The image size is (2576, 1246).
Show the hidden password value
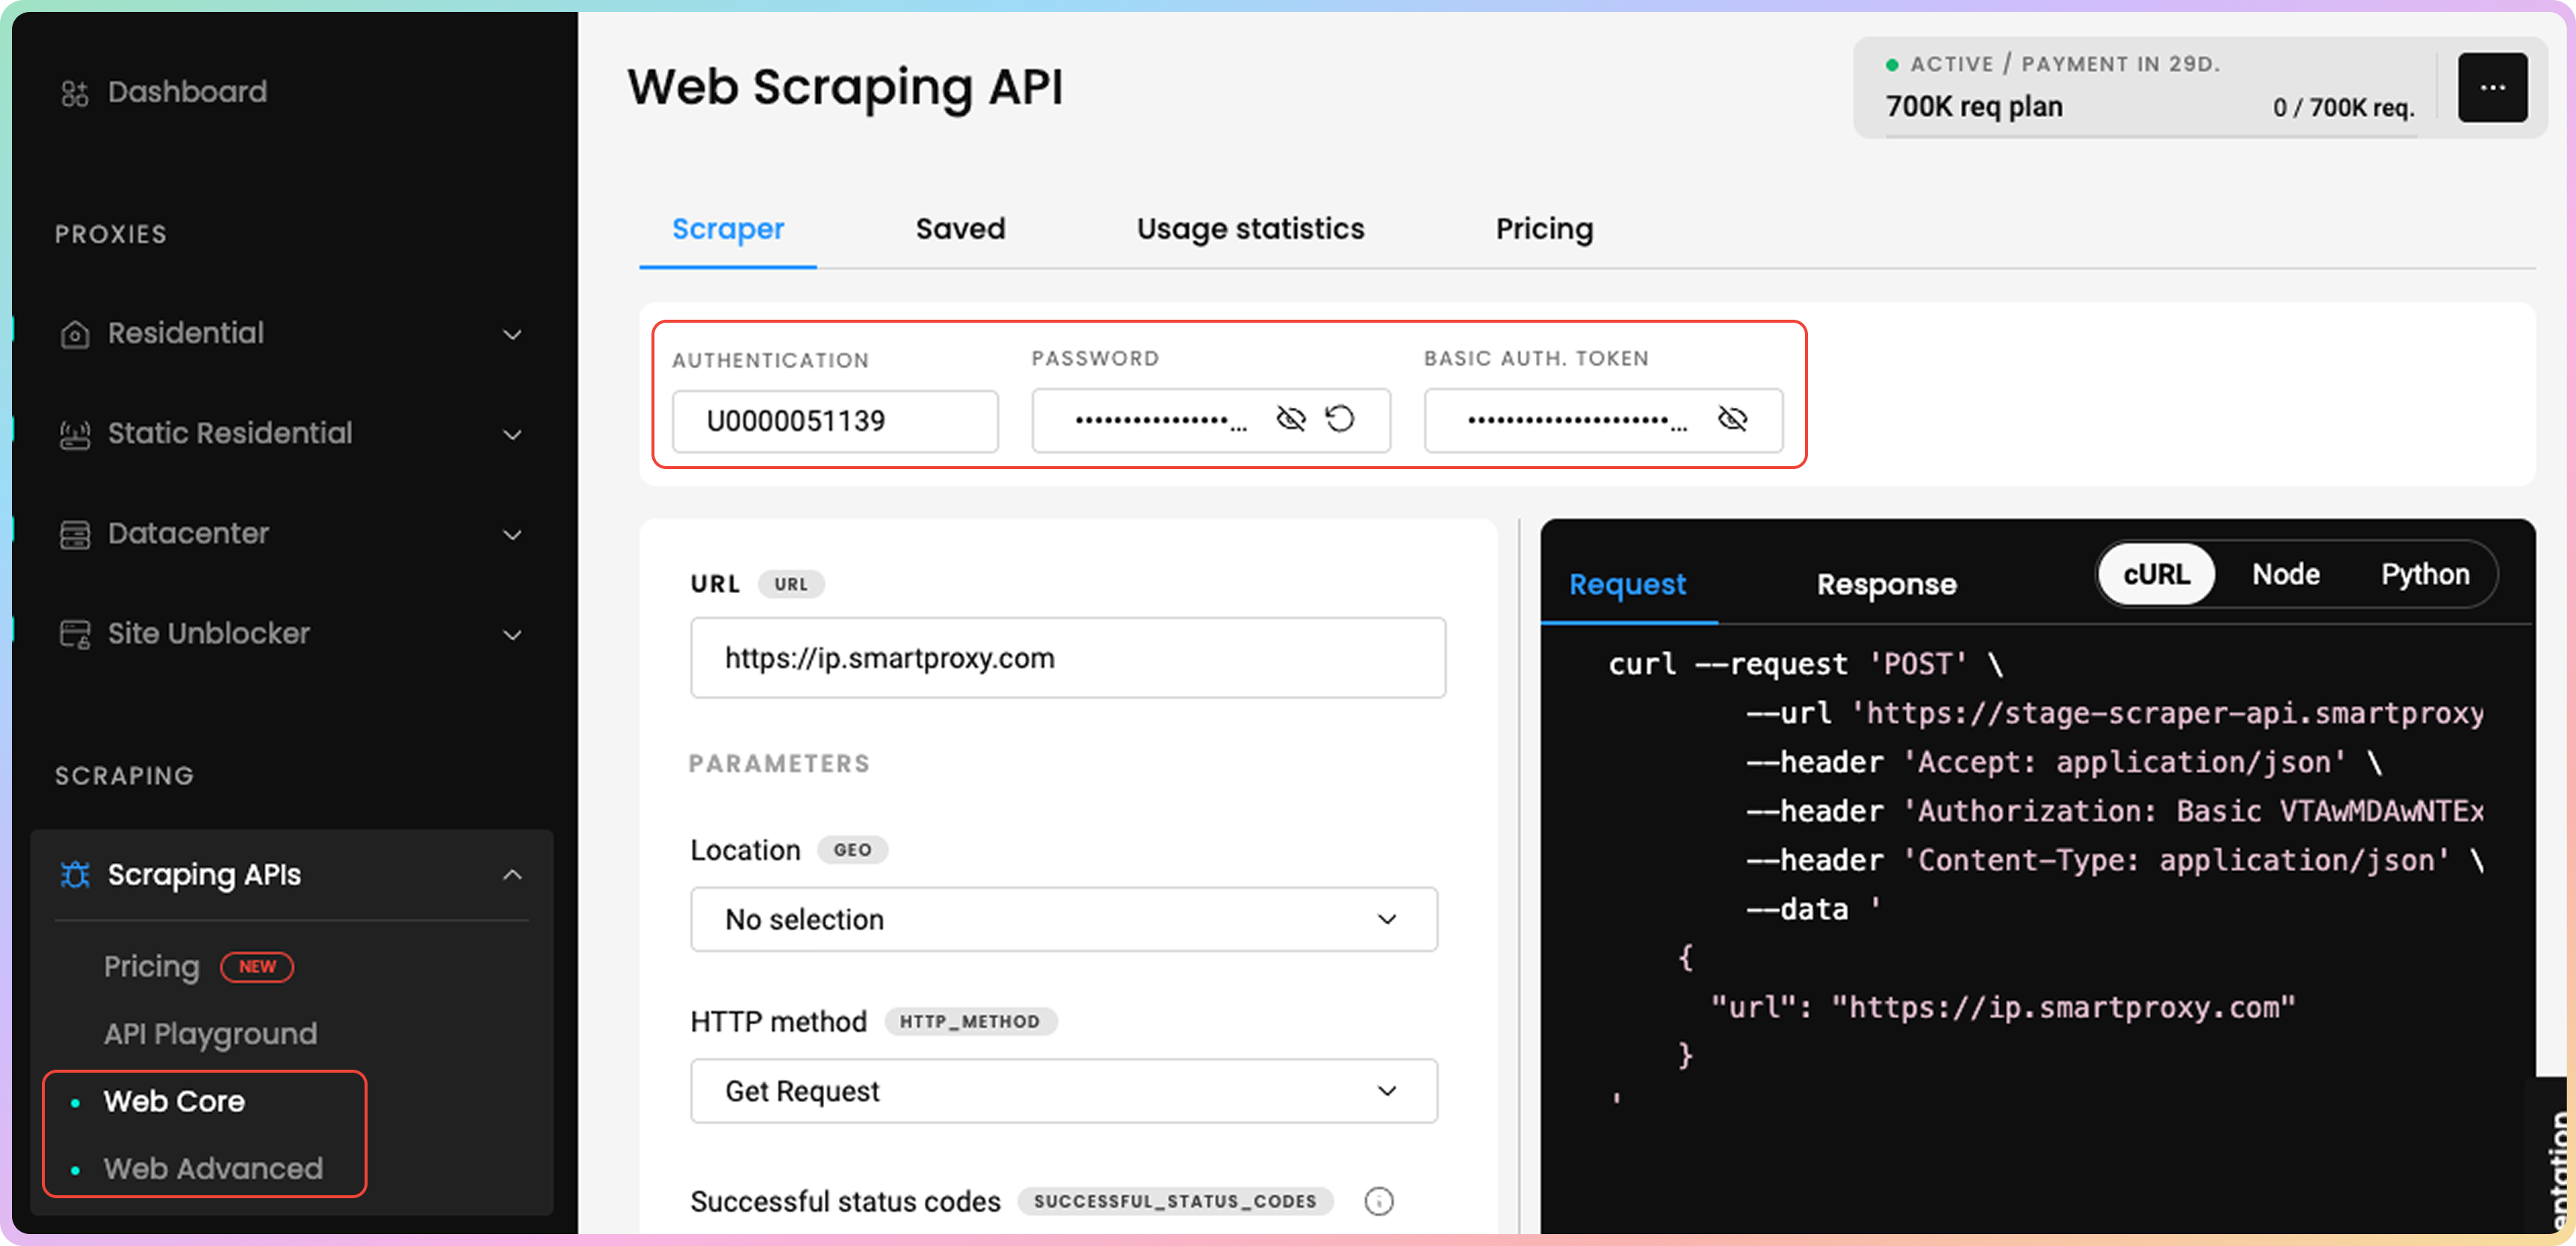point(1291,419)
